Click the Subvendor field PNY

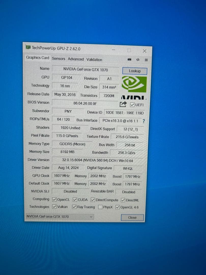click(x=68, y=111)
